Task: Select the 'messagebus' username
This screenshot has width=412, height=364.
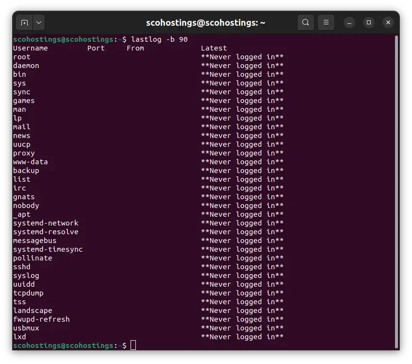Action: pos(34,241)
